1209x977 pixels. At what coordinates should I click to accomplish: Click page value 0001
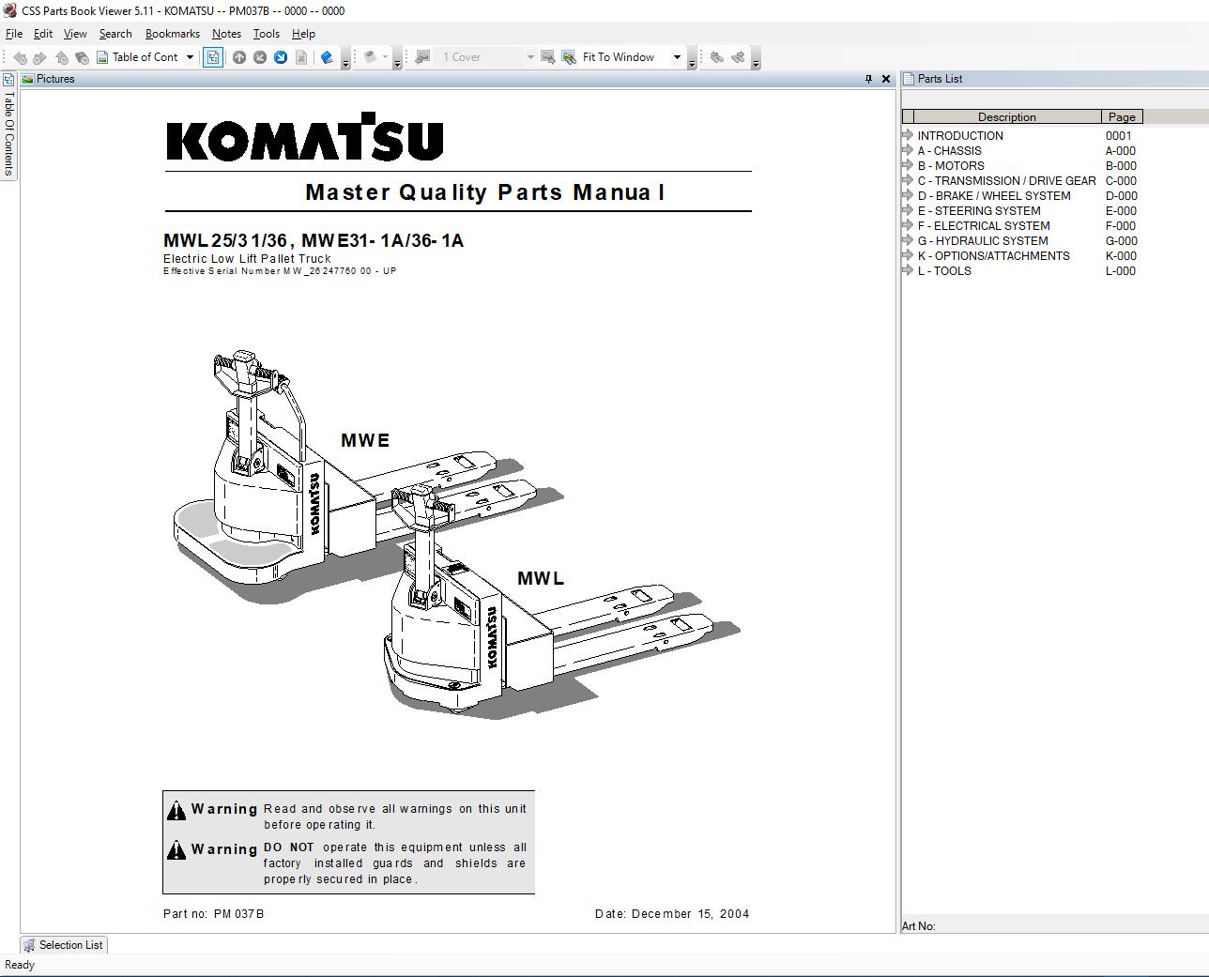[x=1119, y=135]
